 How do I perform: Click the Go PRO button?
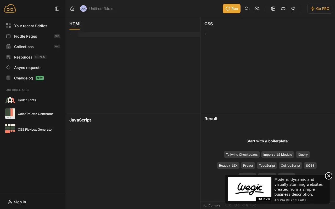coord(320,9)
